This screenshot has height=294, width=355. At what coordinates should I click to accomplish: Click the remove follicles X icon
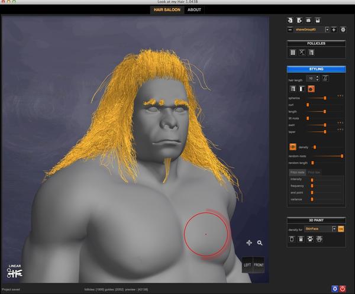click(x=302, y=53)
